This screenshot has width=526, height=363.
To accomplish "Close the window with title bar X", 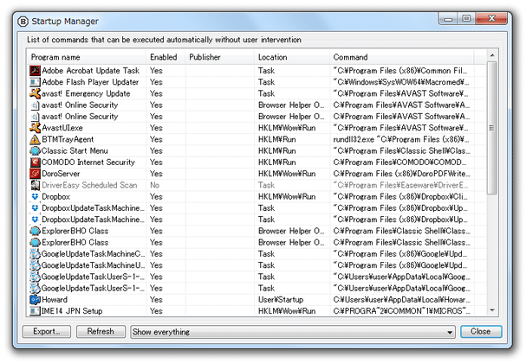I will tap(491, 19).
